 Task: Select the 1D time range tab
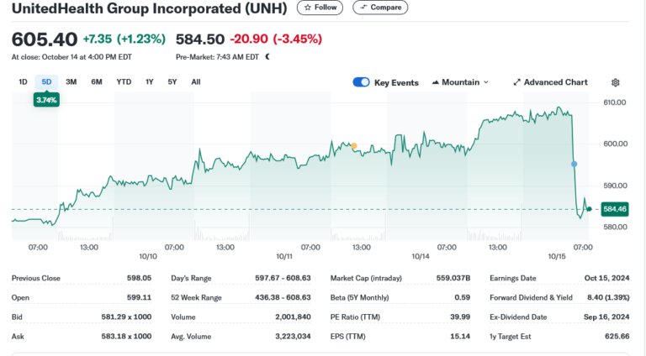click(x=23, y=81)
